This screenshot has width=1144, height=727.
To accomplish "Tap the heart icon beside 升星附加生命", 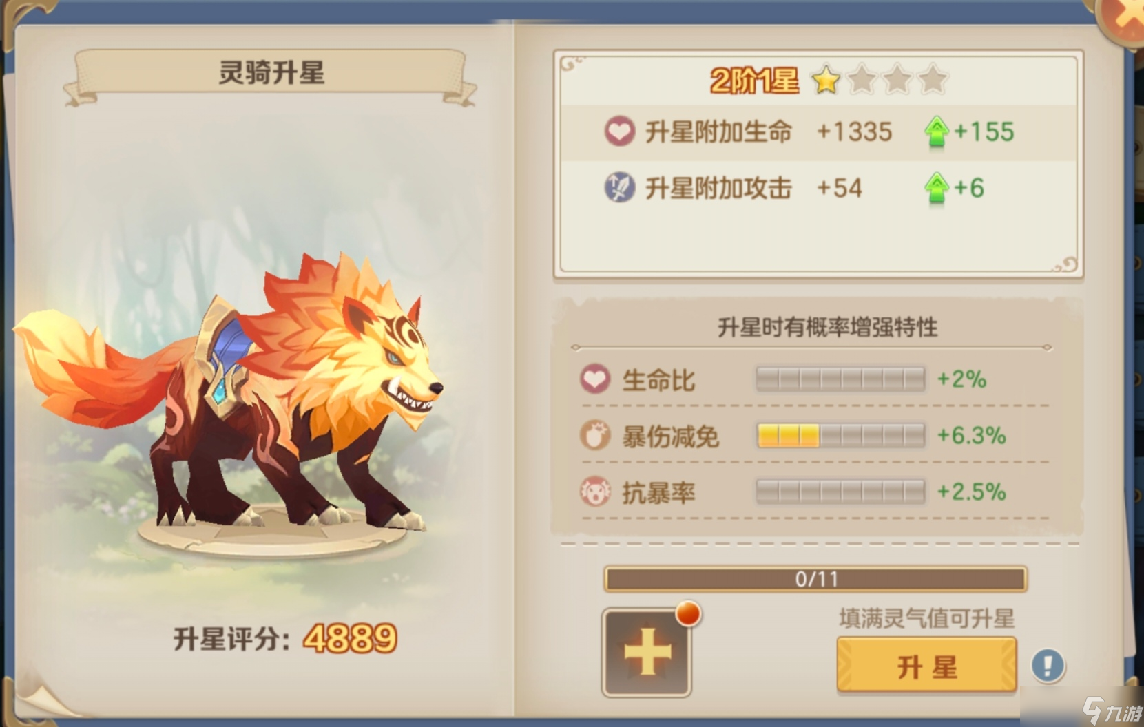I will pos(619,131).
